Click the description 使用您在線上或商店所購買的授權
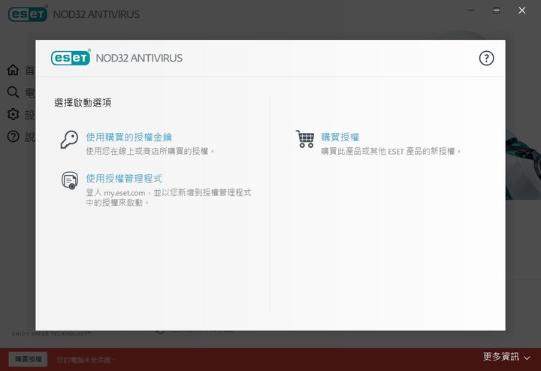 (x=150, y=151)
